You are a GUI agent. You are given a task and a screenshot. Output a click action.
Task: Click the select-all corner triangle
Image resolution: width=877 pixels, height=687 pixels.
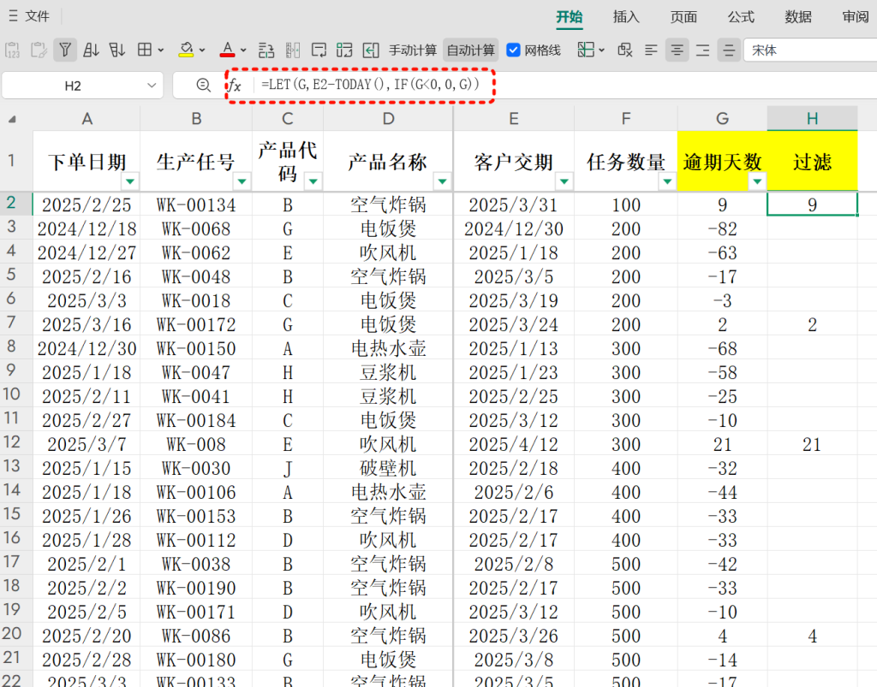[12, 119]
